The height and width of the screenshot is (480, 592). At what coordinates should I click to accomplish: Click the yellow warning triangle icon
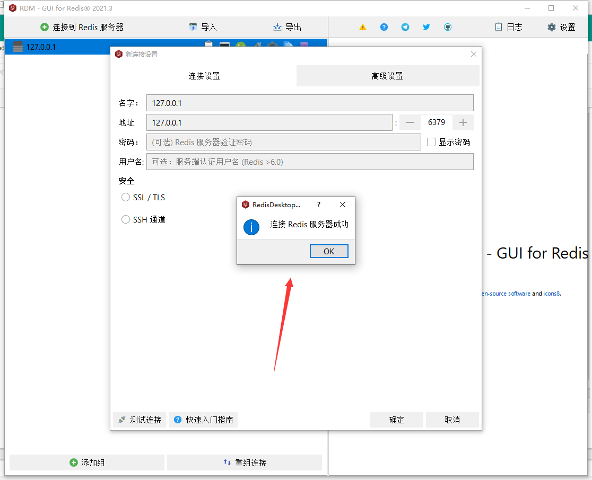[363, 27]
